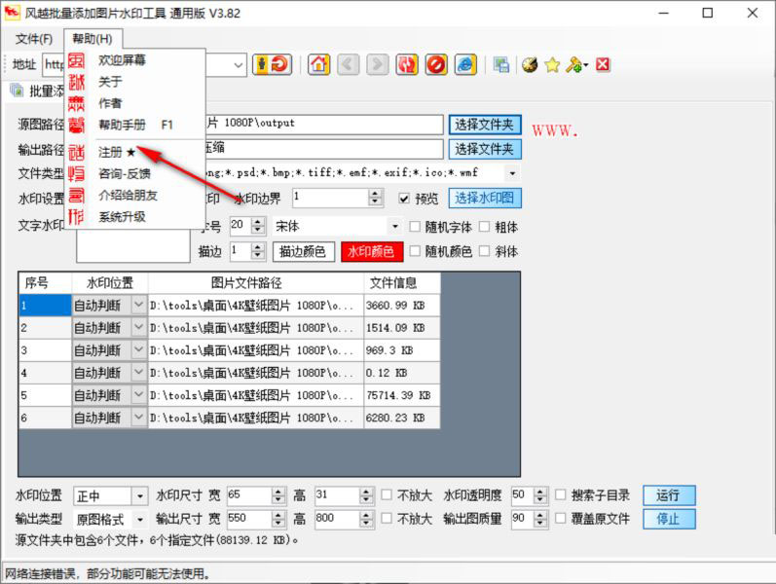Open the 文件(F) menu
The width and height of the screenshot is (776, 584).
34,39
